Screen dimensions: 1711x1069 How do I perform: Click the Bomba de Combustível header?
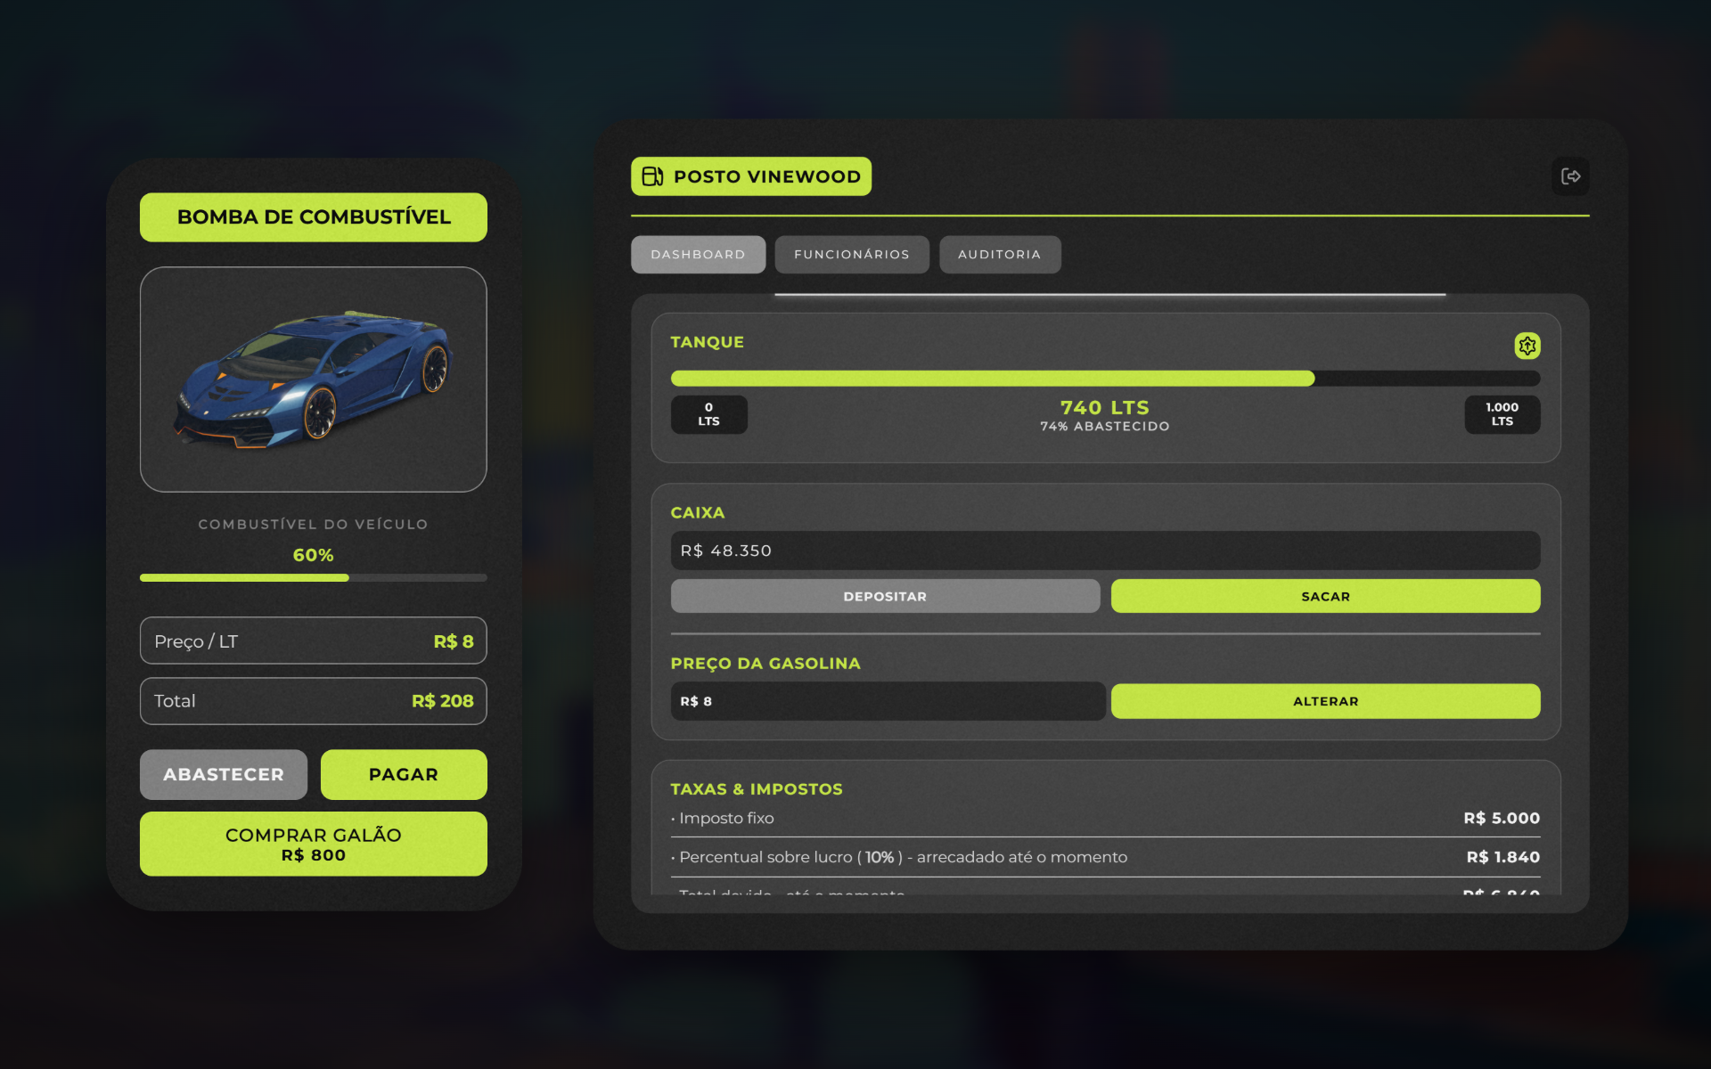314,217
